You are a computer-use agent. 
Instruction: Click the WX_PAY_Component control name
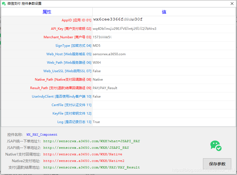coord(42,135)
